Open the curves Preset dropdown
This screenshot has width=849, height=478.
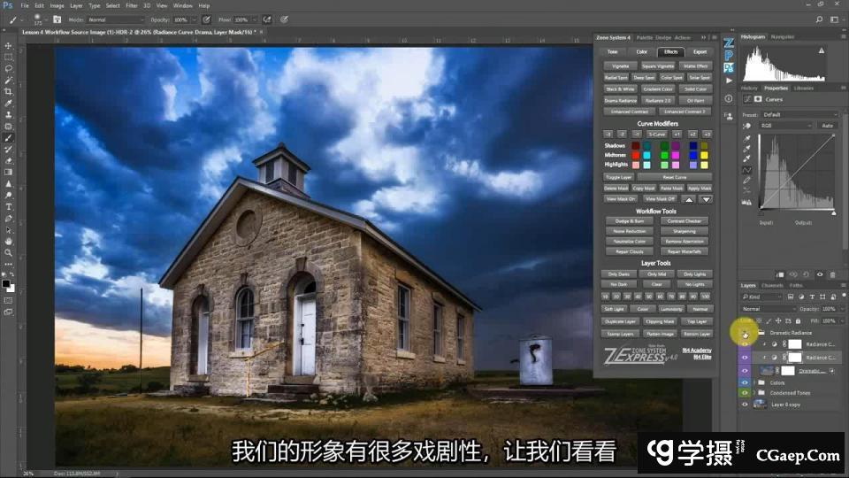[x=799, y=115]
